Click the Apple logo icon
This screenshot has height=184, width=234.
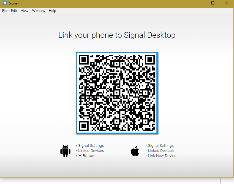coord(135,151)
